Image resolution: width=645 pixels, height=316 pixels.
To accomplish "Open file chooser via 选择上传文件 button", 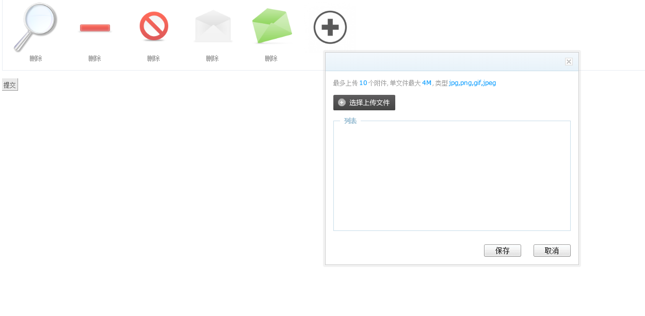I will (x=364, y=103).
